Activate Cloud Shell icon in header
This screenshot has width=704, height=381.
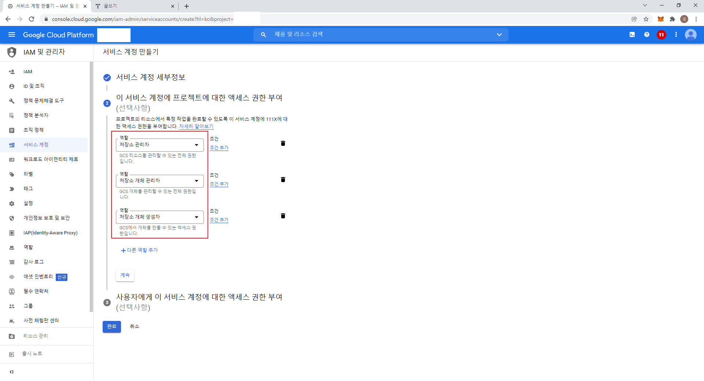click(632, 35)
